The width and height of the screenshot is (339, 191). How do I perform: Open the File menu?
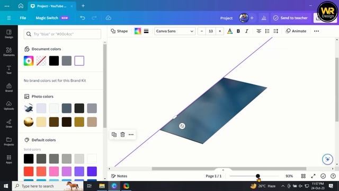point(23,18)
